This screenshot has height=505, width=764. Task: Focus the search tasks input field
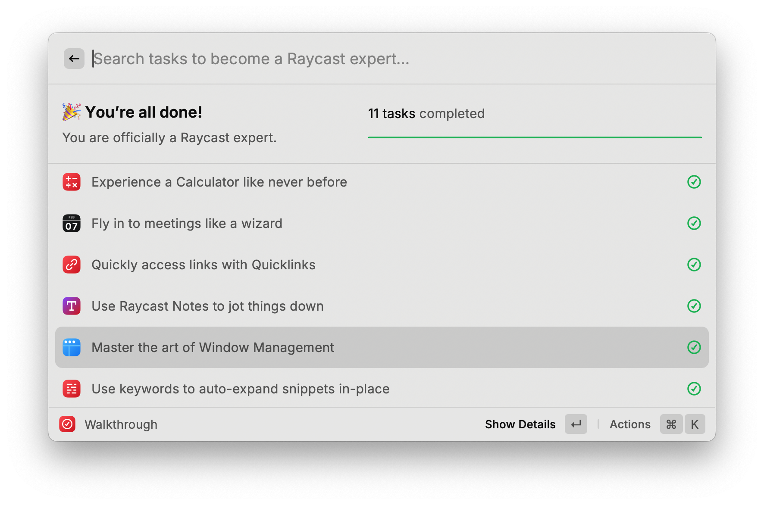click(397, 59)
